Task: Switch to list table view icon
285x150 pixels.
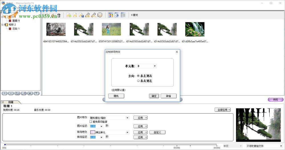Action: tap(123, 15)
